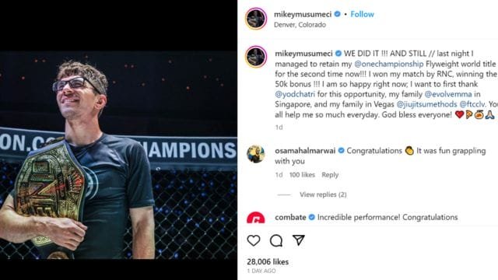Share post via paper plane icon
Viewport: 498px width, 280px height.
coord(299,240)
